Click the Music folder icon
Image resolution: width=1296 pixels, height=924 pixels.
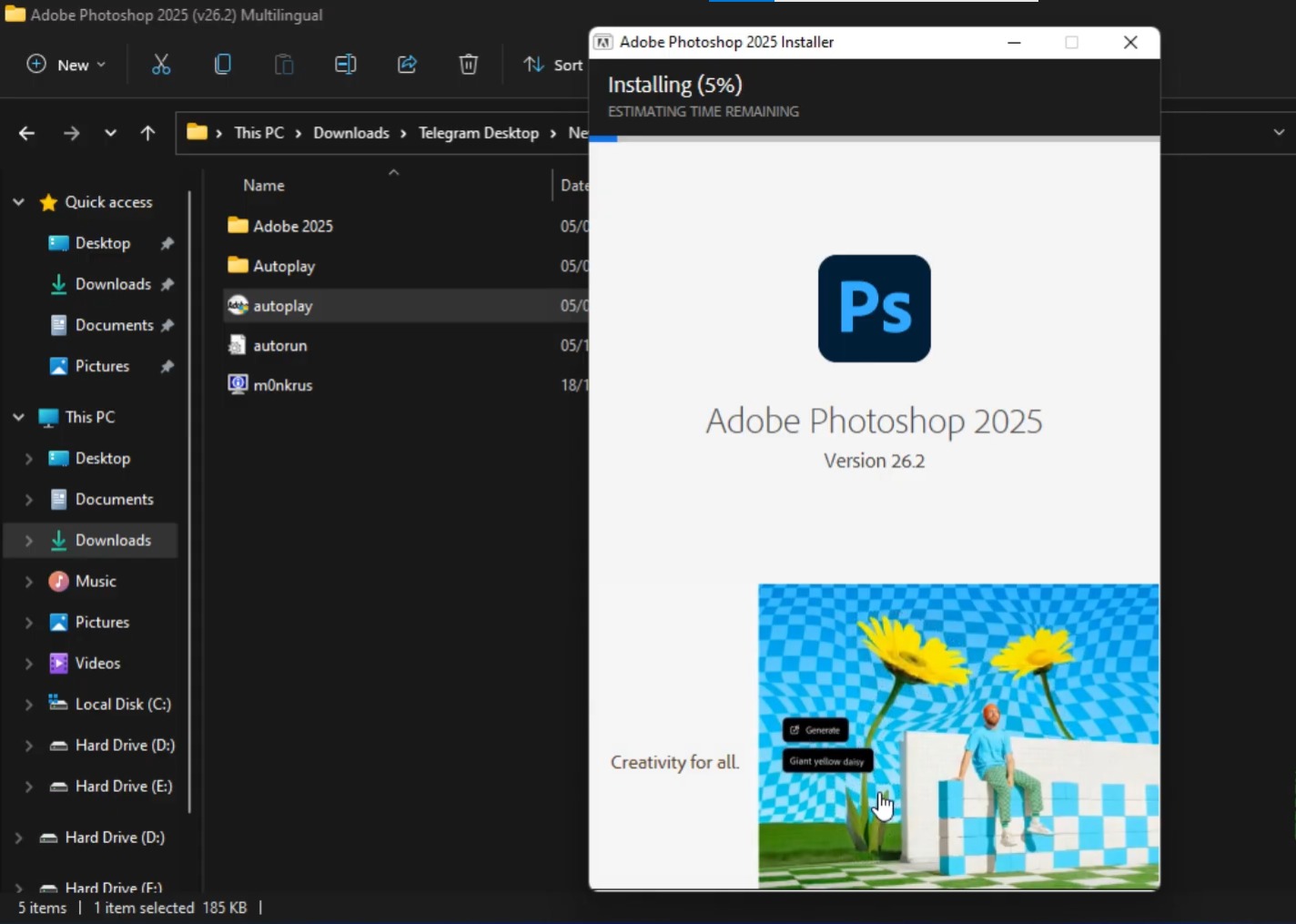[x=58, y=582]
